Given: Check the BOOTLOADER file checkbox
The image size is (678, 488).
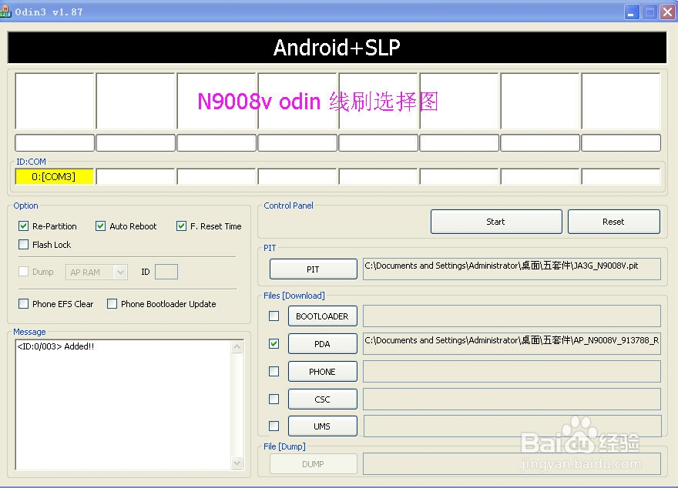Looking at the screenshot, I should pyautogui.click(x=274, y=316).
